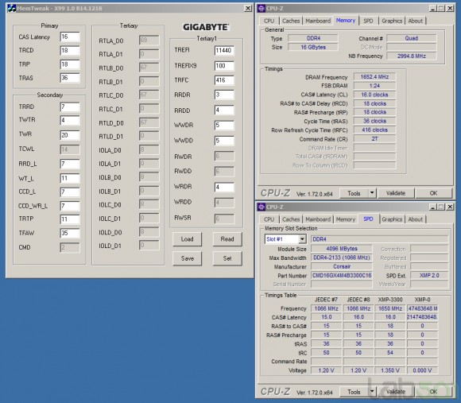Select SPD tab in Memory window
The image size is (461, 403).
click(368, 21)
